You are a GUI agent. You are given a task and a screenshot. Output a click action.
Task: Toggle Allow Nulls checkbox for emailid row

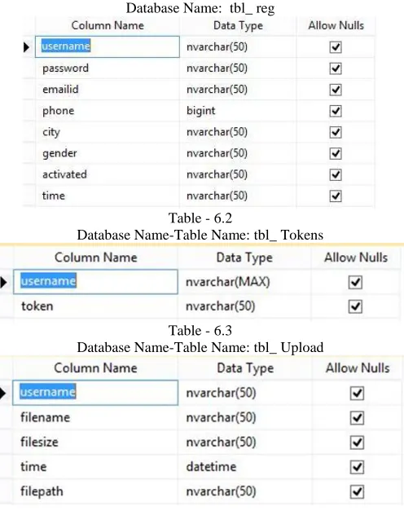point(336,90)
